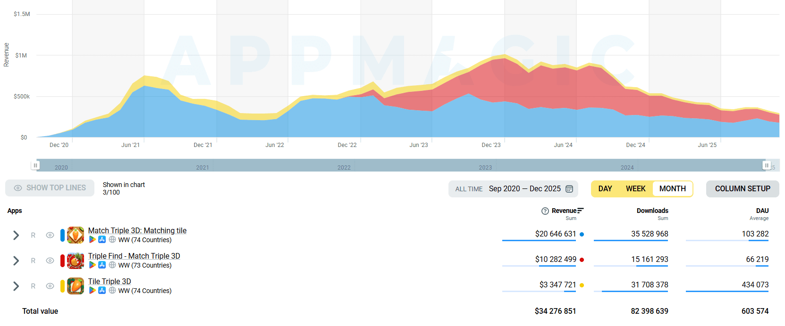The image size is (785, 326).
Task: Hide Match Triple 3D from the chart
Action: pos(50,235)
